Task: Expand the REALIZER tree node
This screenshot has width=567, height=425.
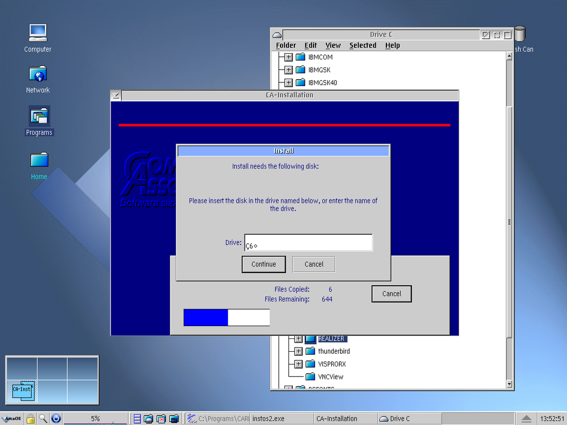Action: click(298, 338)
